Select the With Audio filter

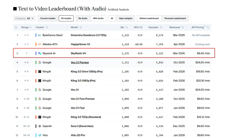[98, 18]
